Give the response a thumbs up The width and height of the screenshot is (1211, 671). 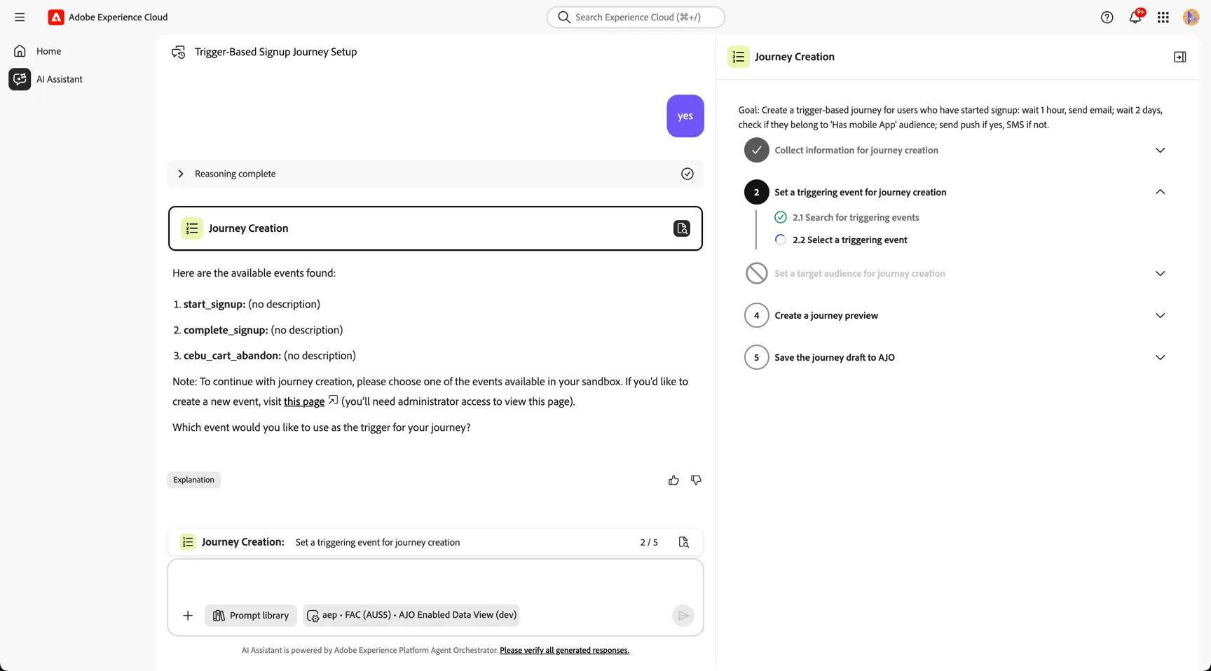[673, 480]
